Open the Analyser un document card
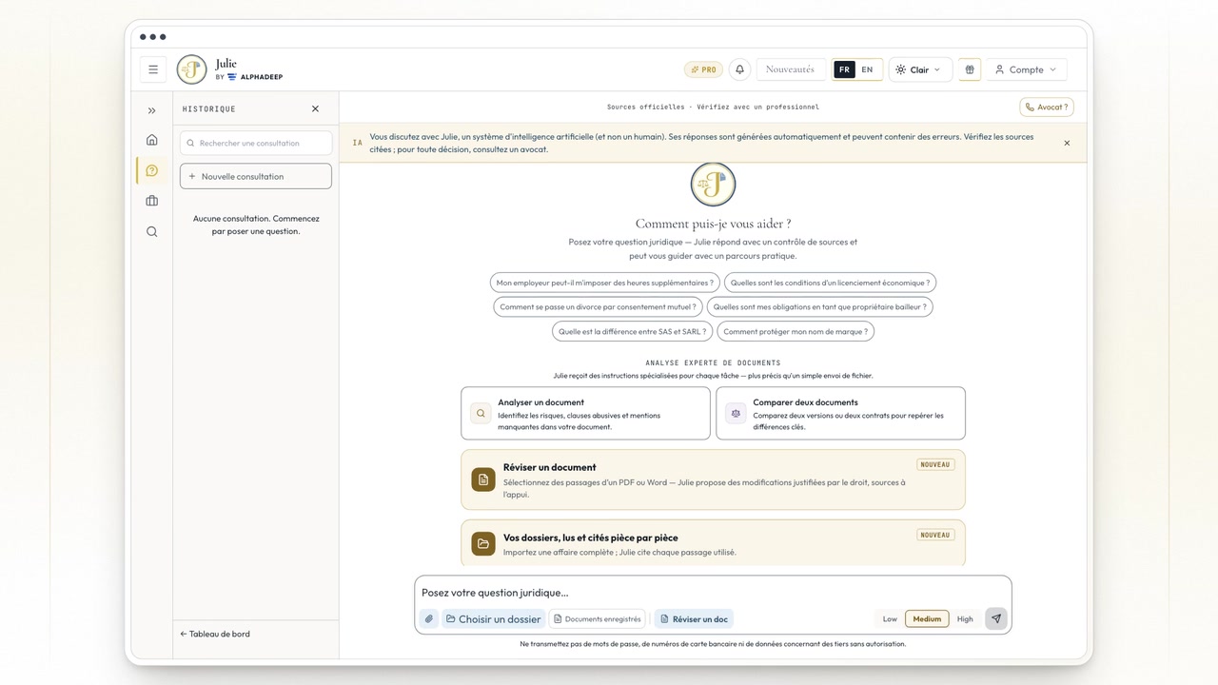This screenshot has height=685, width=1218. [x=585, y=413]
